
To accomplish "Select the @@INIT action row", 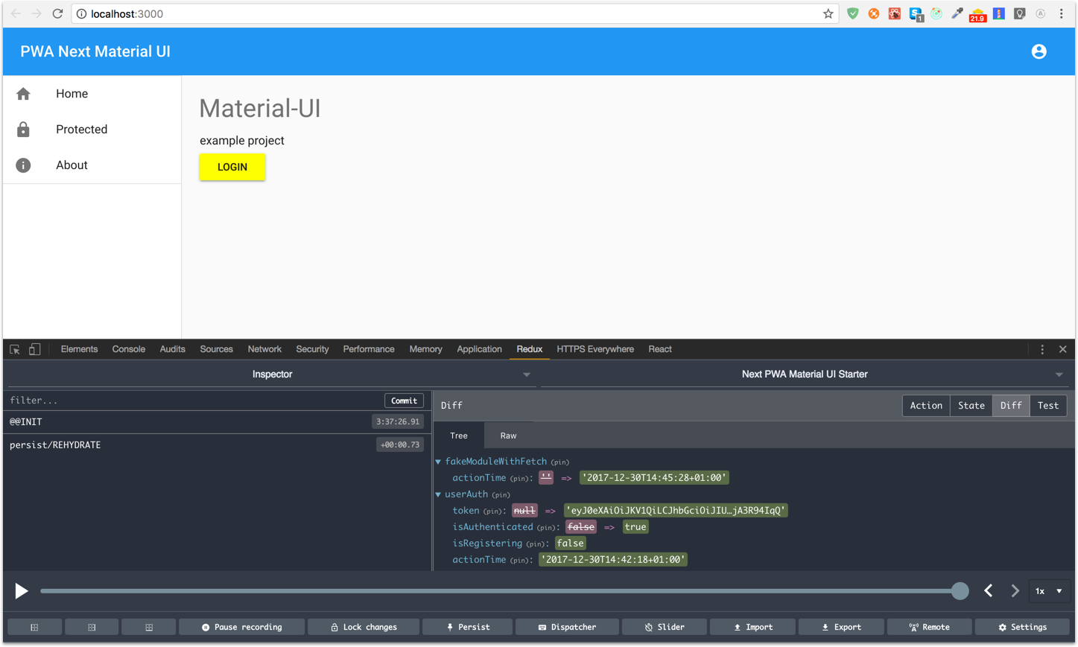I will click(217, 422).
